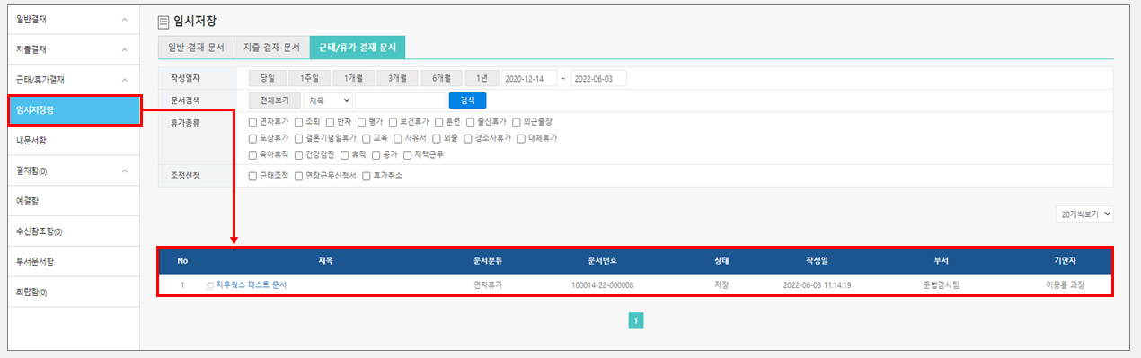This screenshot has width=1141, height=358.
Task: Check the 교육 checkbox
Action: point(366,138)
